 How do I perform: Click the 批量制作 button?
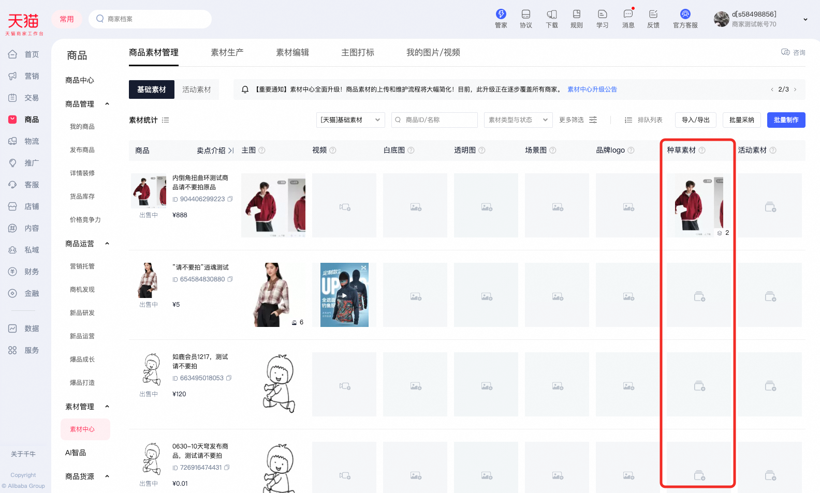pos(786,120)
